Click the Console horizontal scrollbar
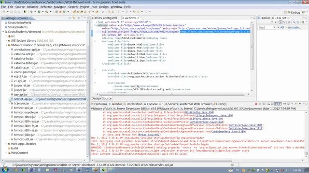This screenshot has width=309, height=173. tap(163, 160)
